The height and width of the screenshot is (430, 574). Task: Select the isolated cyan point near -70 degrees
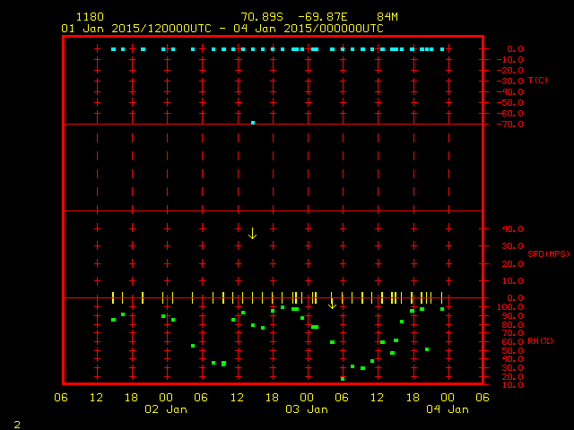[x=253, y=122]
